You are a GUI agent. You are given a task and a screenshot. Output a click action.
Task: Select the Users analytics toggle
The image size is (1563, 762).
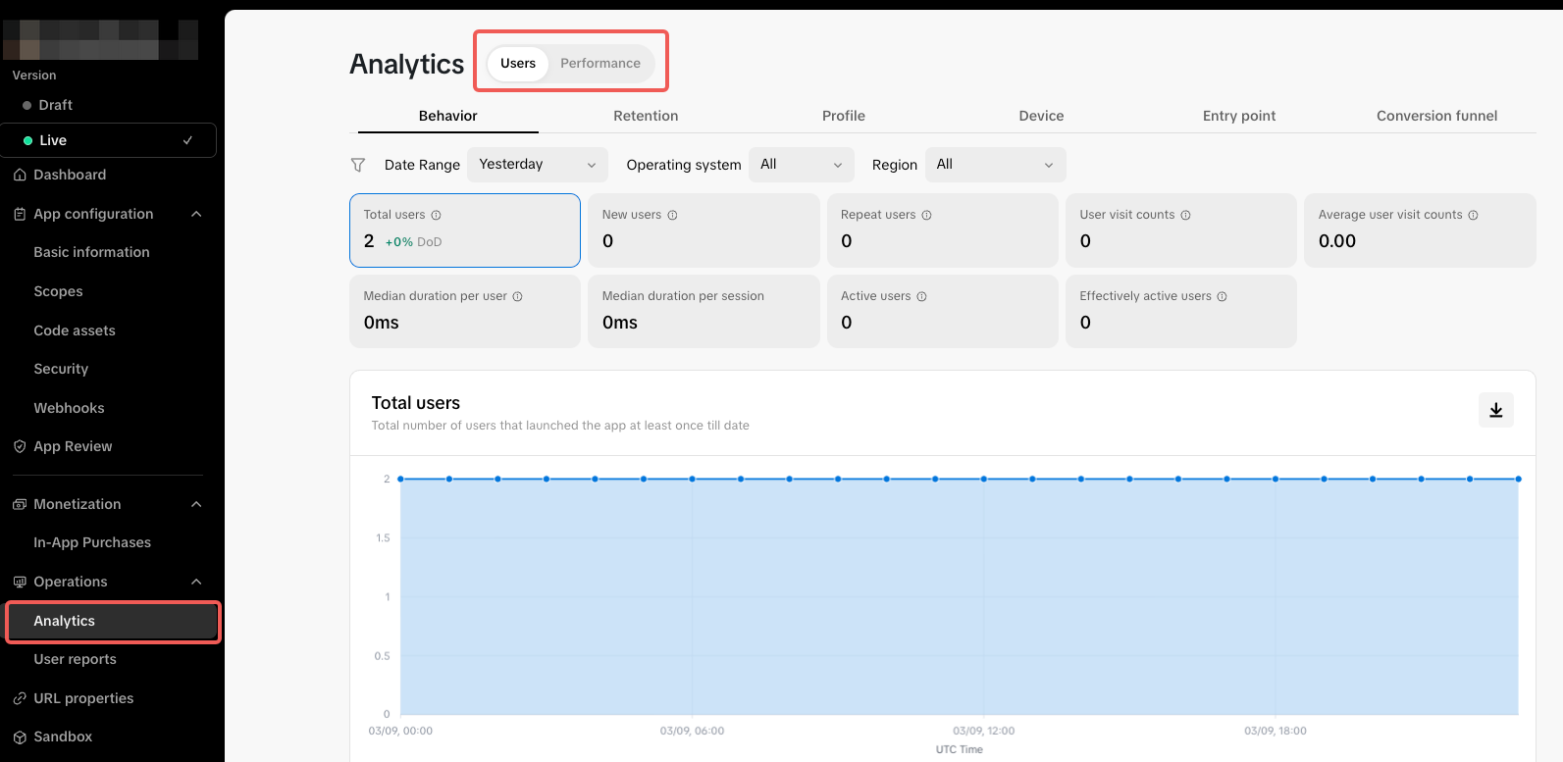click(x=518, y=64)
